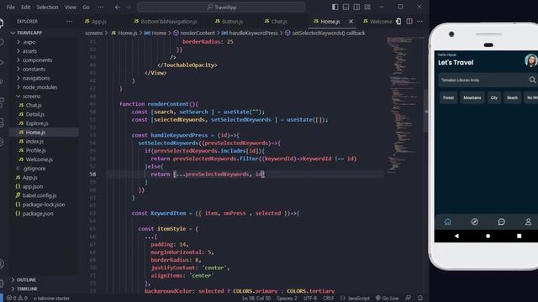Go forward with navigation arrow
The width and height of the screenshot is (538, 302).
[129, 7]
